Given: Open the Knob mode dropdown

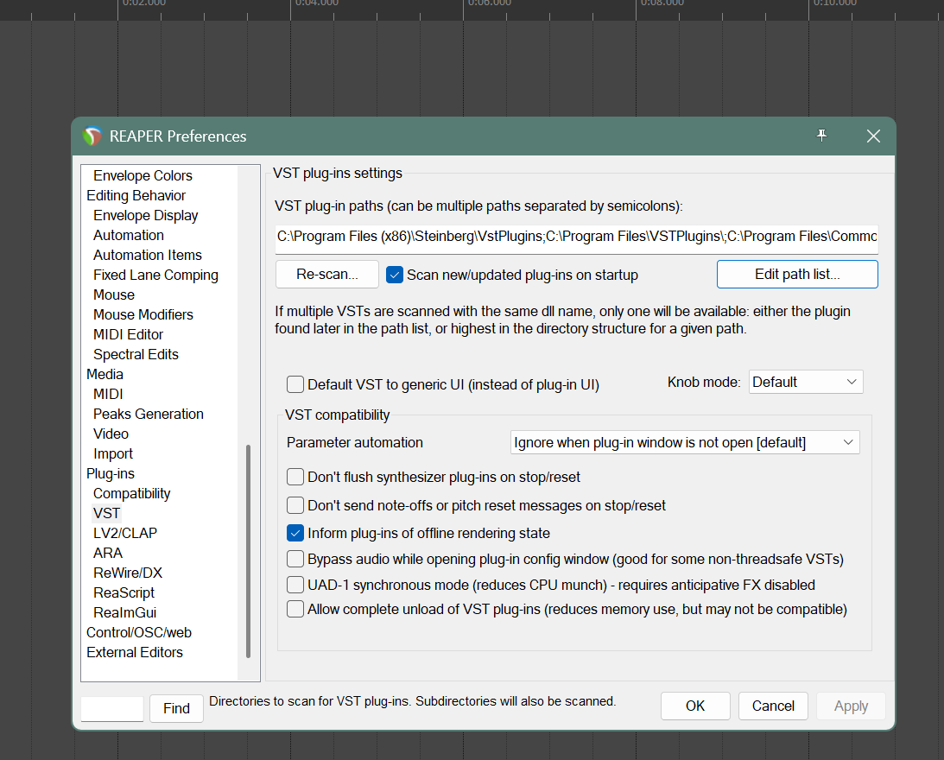Looking at the screenshot, I should (805, 382).
